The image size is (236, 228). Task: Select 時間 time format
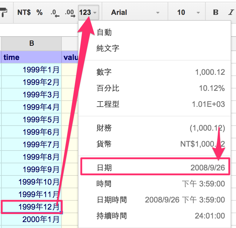155,184
